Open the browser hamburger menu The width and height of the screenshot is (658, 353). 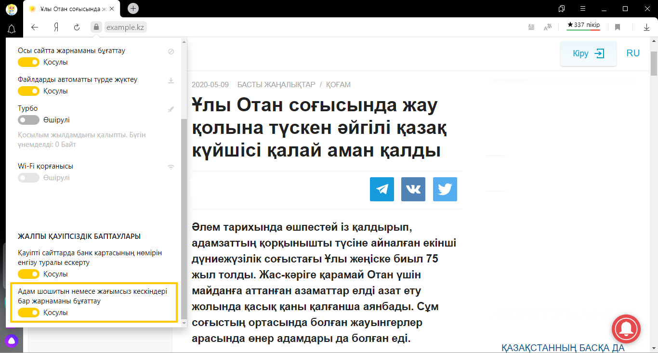pyautogui.click(x=583, y=9)
